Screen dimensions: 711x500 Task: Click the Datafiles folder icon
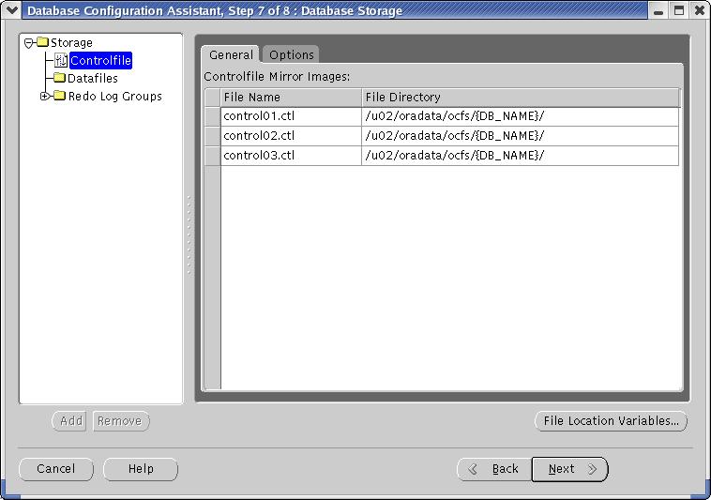(x=60, y=79)
